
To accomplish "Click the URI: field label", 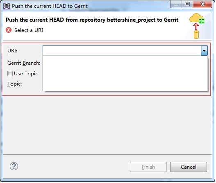I will coord(12,51).
